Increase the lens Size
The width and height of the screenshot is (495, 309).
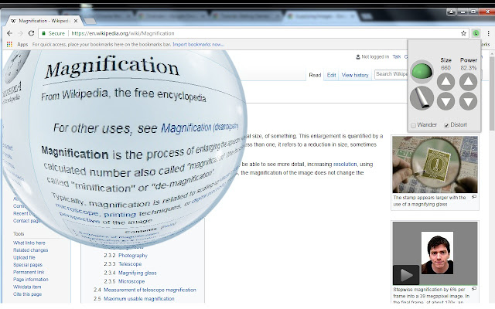tap(445, 82)
